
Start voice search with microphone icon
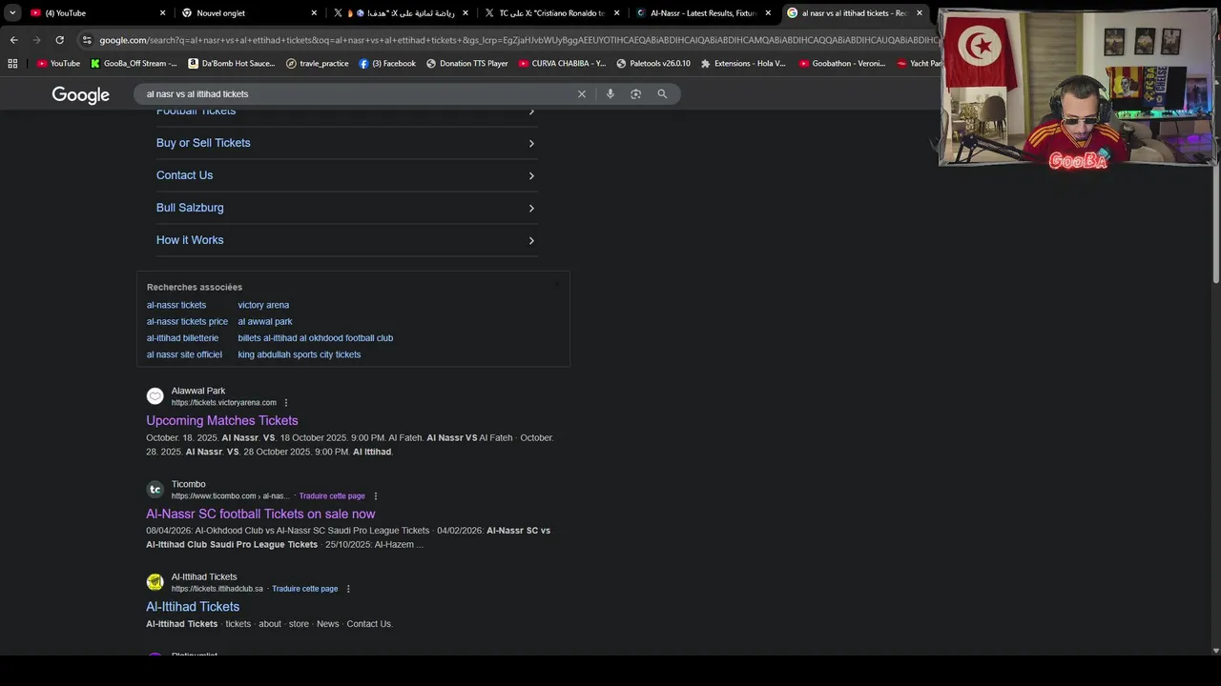pos(610,93)
